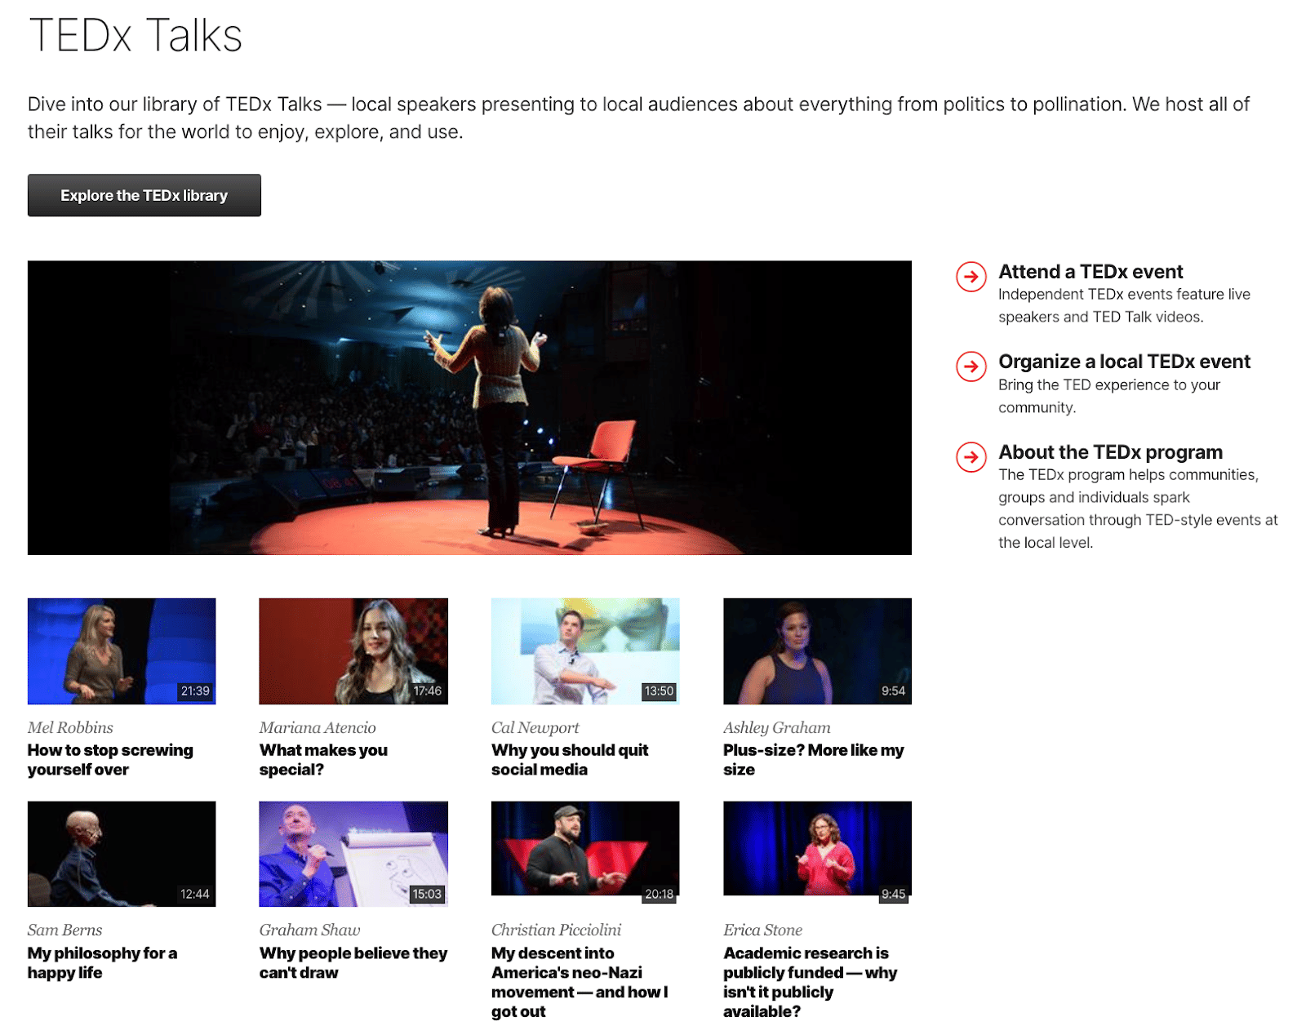
Task: Open the Organize a local TEDx event heading
Action: 1123,362
